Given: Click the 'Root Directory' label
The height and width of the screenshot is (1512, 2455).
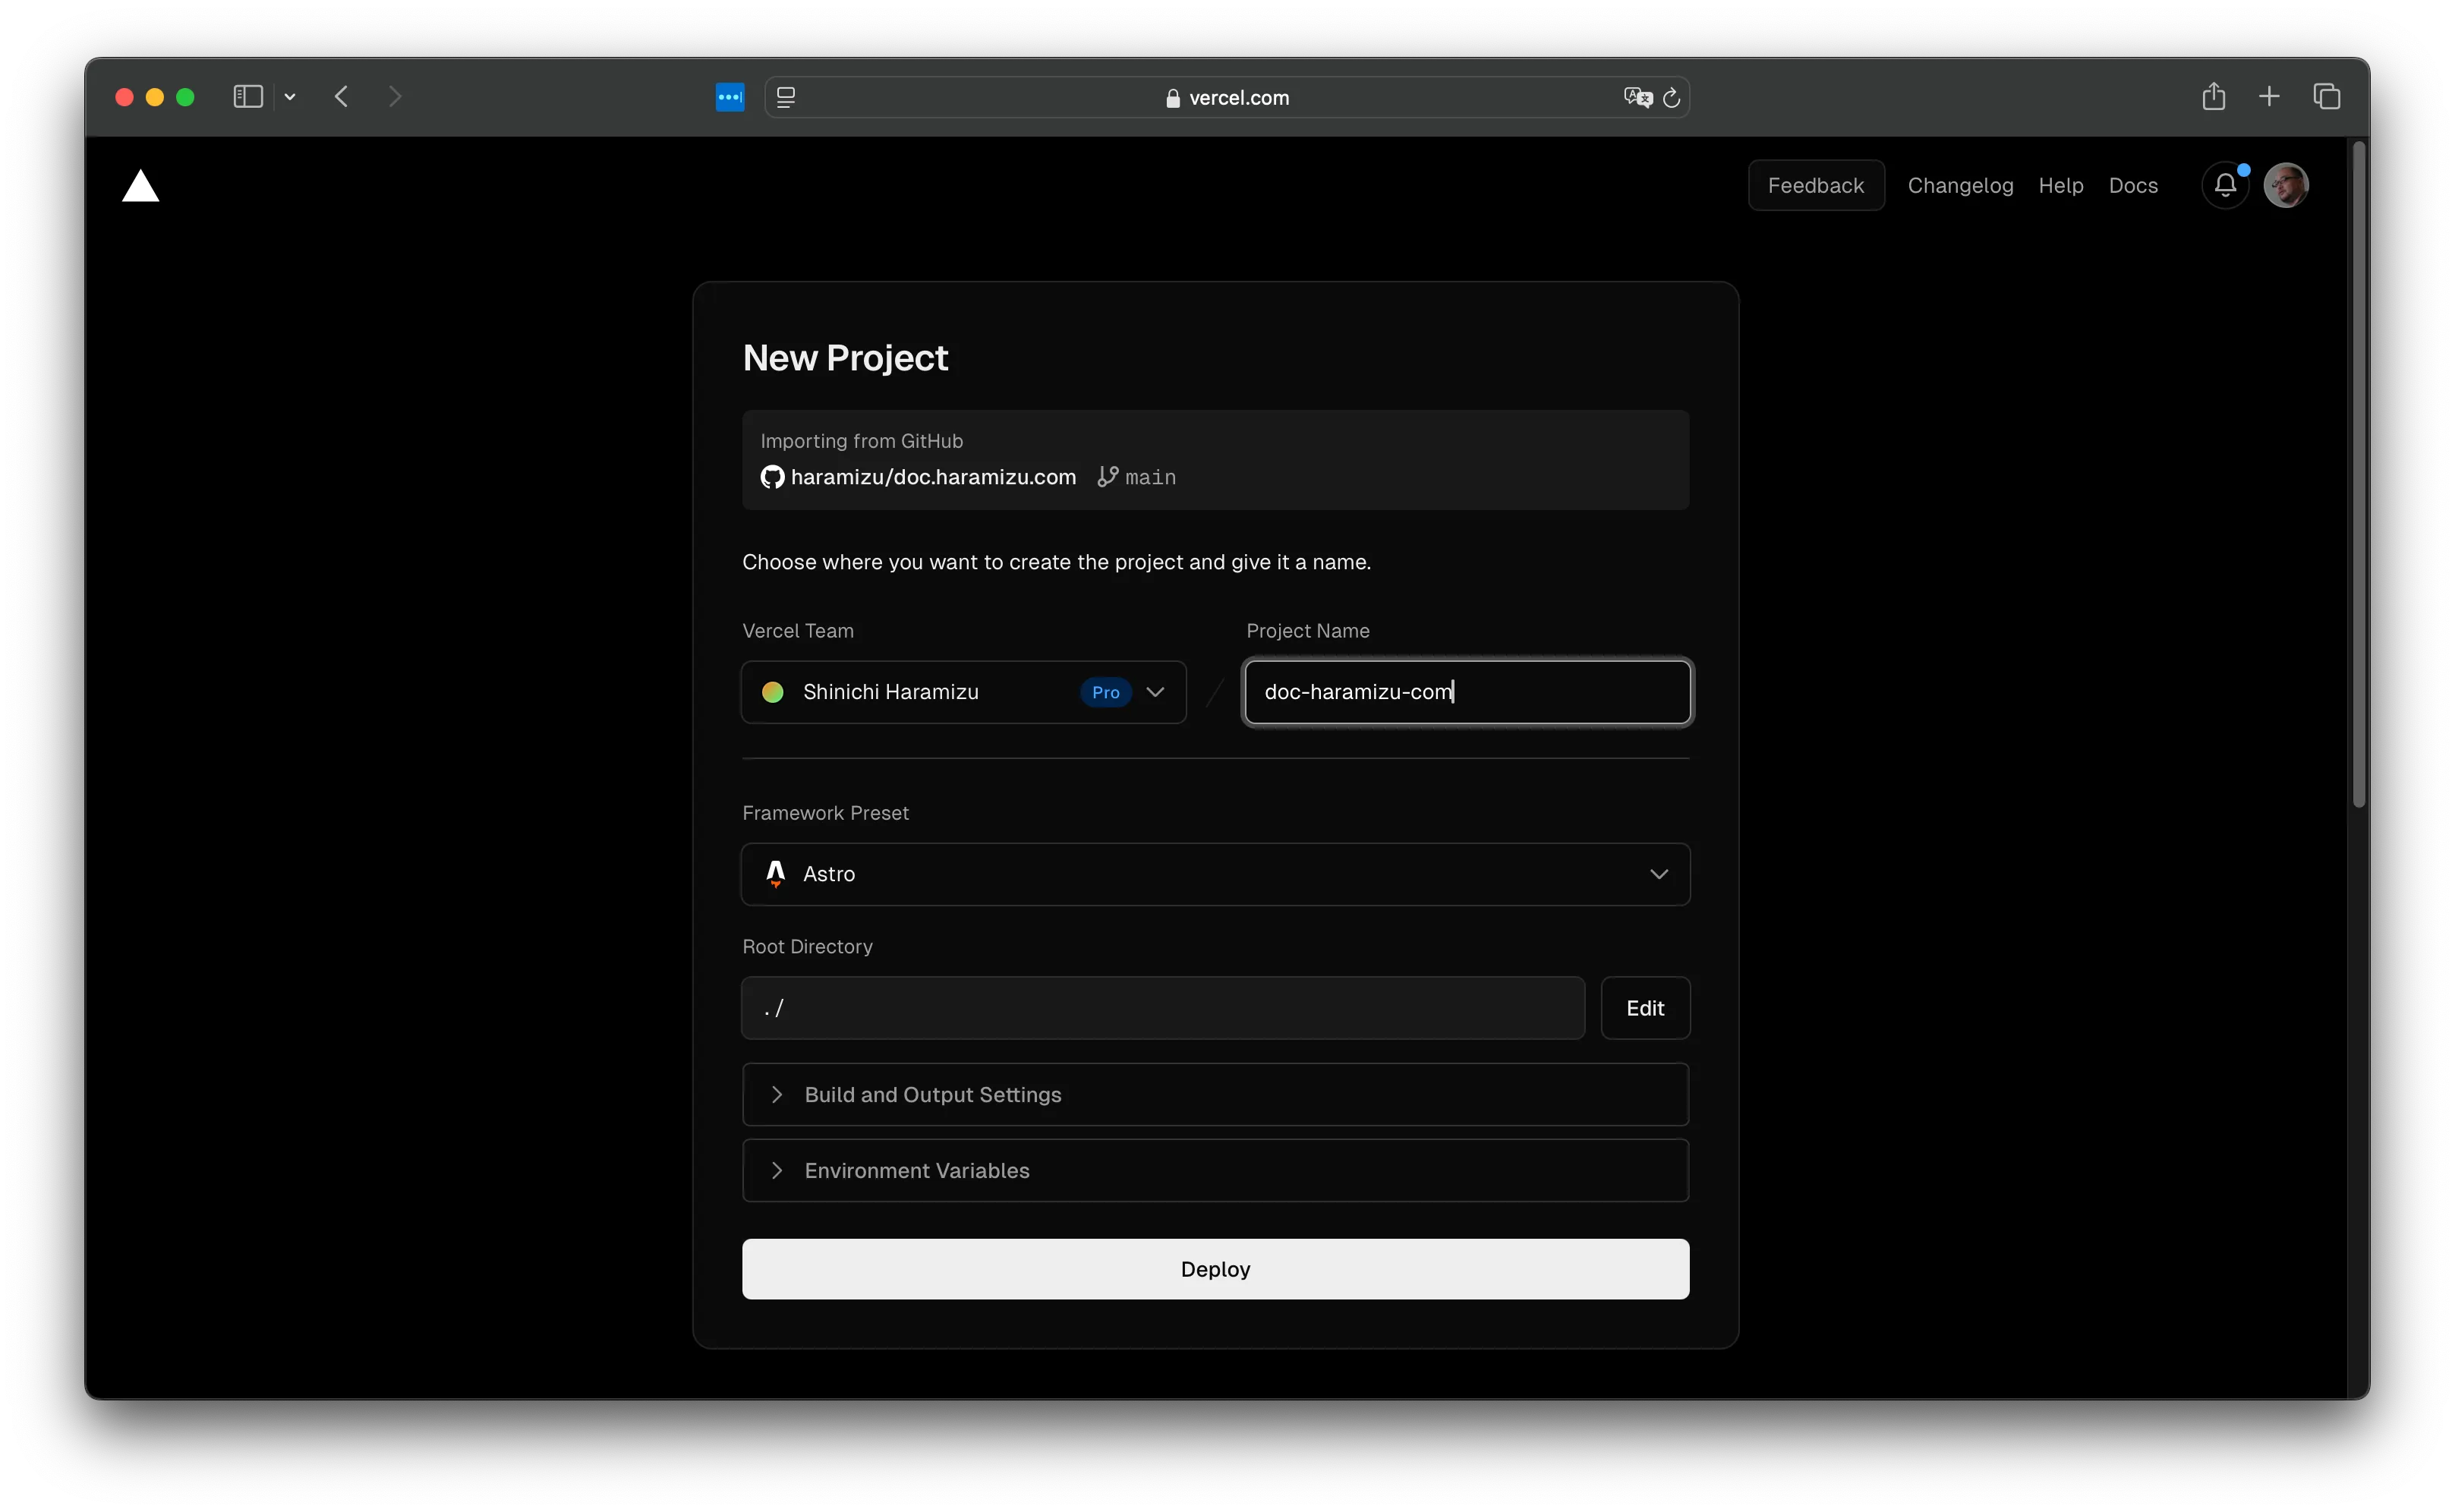Looking at the screenshot, I should (x=807, y=947).
